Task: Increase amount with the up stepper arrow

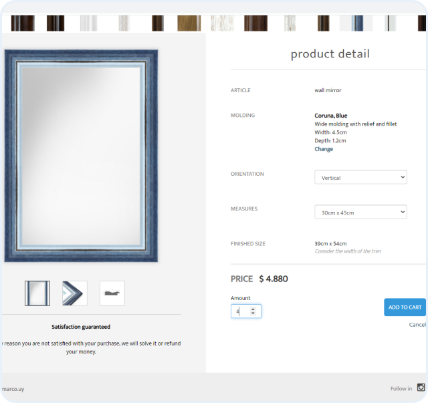Action: coord(253,309)
